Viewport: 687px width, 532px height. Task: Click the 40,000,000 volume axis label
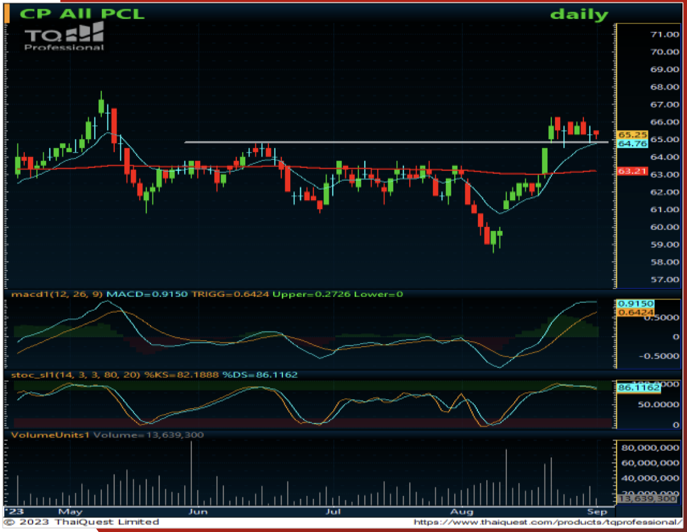tap(650, 479)
